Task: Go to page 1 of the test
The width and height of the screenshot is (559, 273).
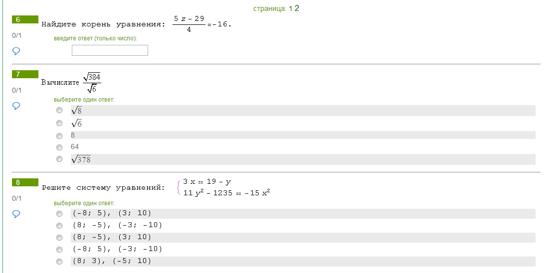Action: (290, 8)
